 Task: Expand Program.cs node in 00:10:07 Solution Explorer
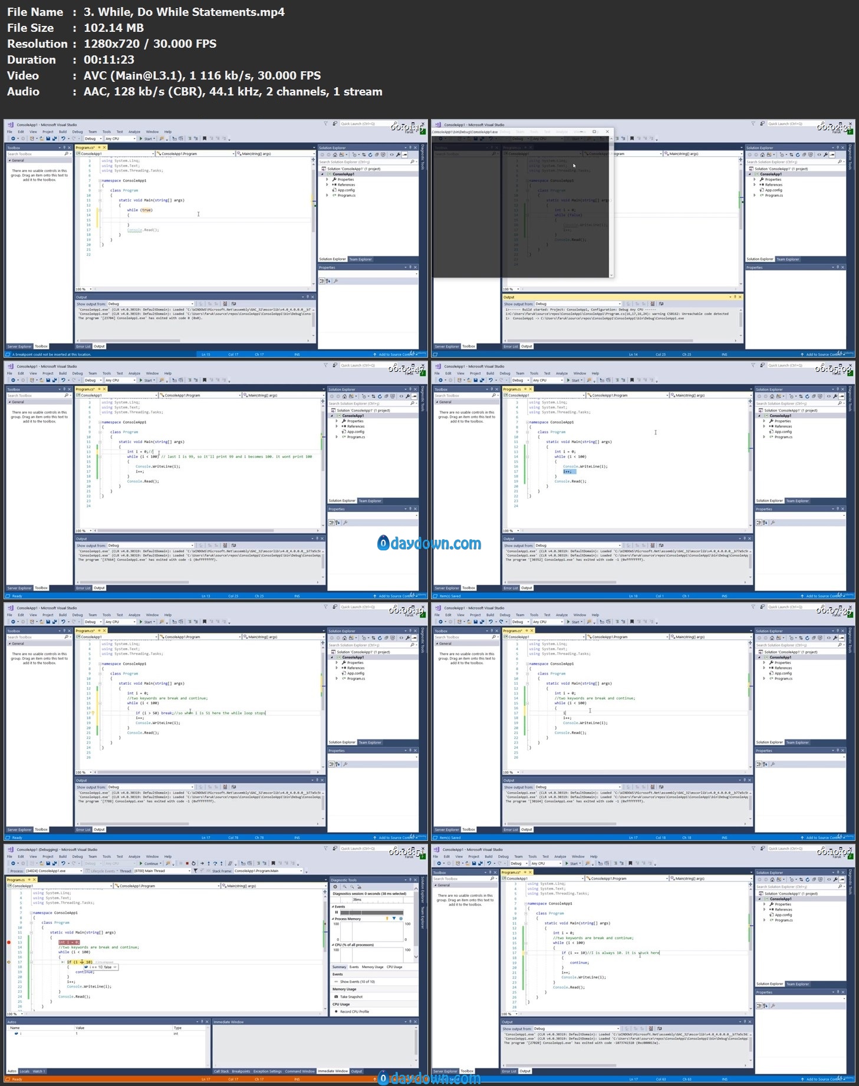pos(764,920)
